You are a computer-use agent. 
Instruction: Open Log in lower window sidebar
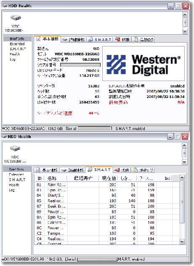pyautogui.click(x=12, y=190)
